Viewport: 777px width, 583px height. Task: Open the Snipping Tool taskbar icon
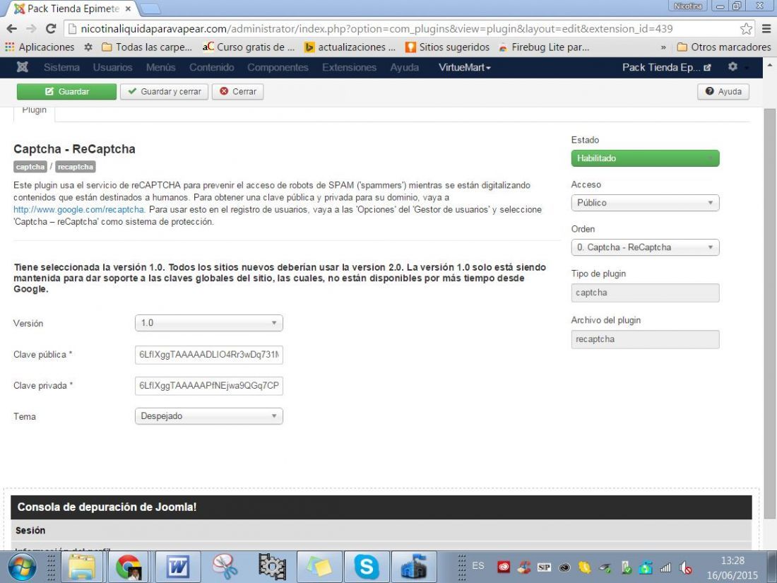(225, 567)
